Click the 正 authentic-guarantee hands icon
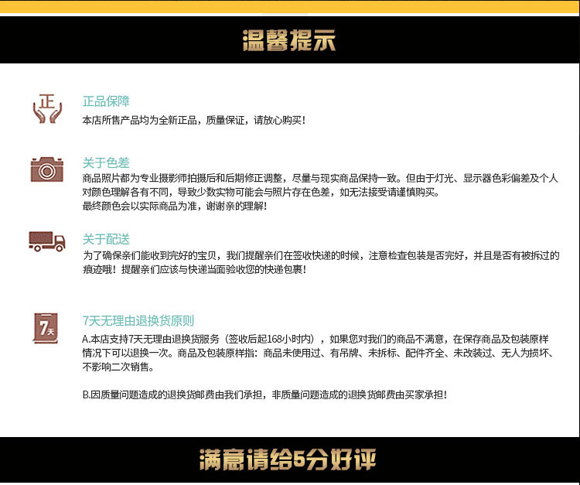 click(x=47, y=108)
